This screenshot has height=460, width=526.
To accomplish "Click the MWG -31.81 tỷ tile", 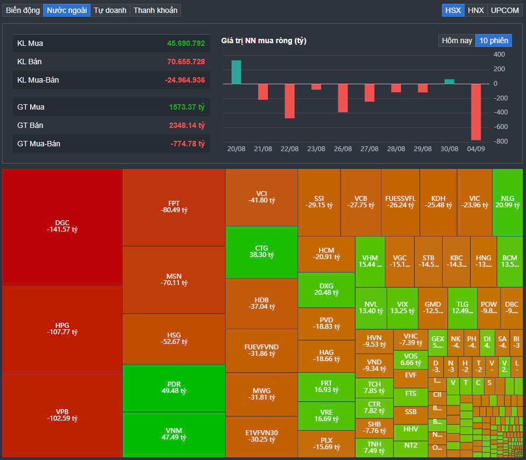I will pos(261,394).
